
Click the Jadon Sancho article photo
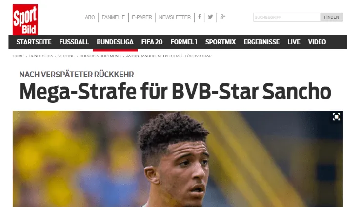click(x=178, y=159)
